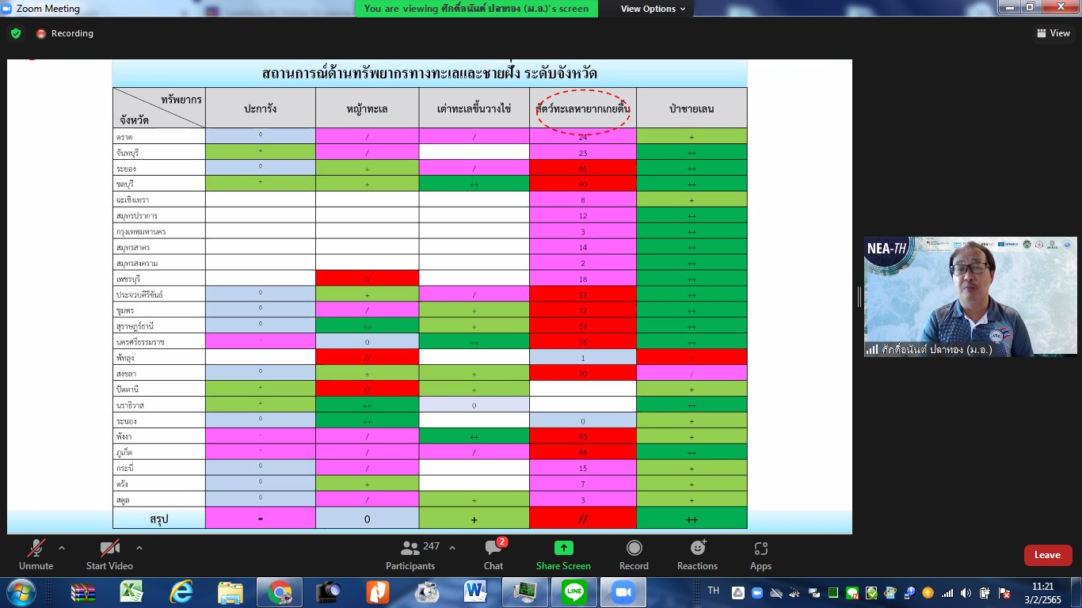Screen dimensions: 1082x608
Task: Click the green Share Screen icon
Action: 563,548
